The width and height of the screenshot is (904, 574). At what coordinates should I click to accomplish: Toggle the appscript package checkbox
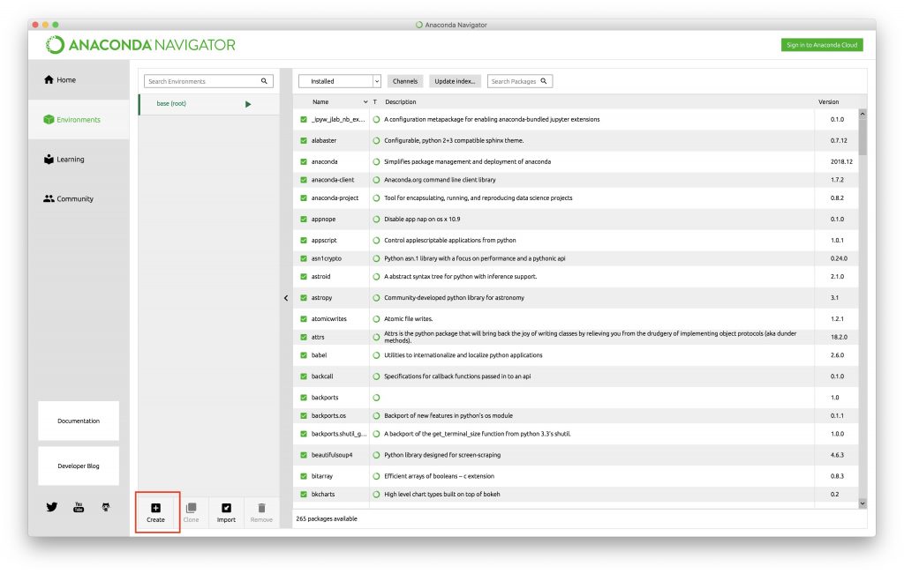coord(304,240)
